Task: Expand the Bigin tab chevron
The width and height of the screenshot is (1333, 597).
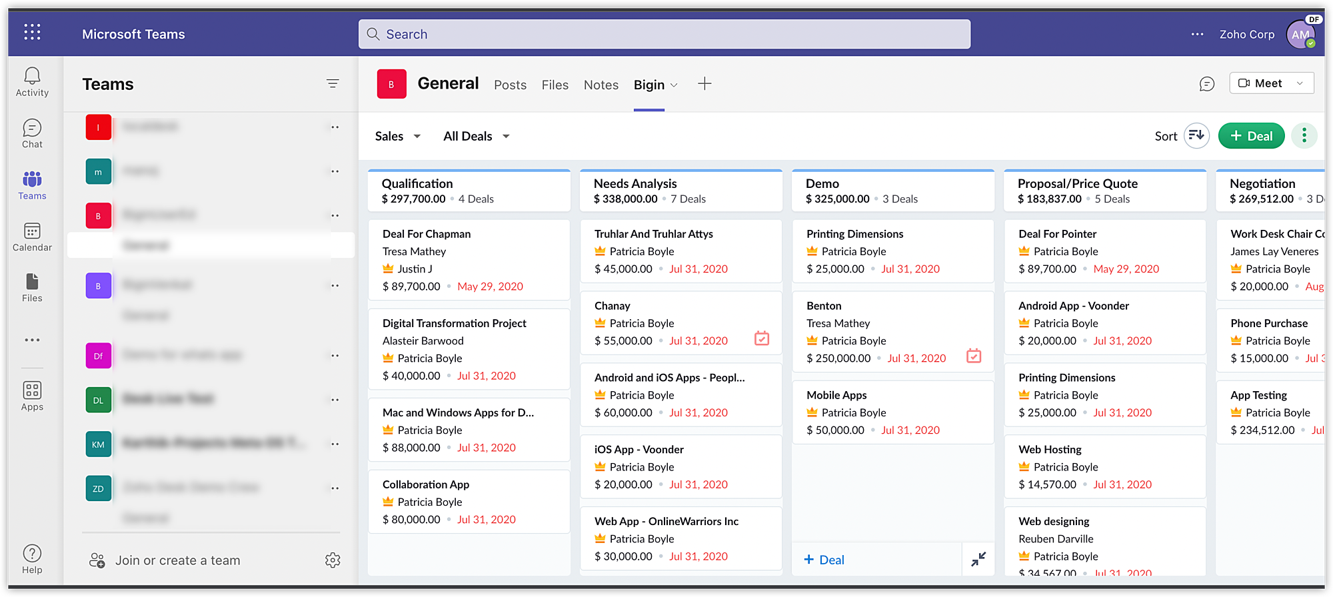Action: pyautogui.click(x=674, y=85)
